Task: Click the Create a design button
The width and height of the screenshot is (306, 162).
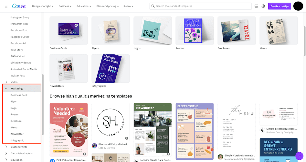Action: (x=280, y=6)
